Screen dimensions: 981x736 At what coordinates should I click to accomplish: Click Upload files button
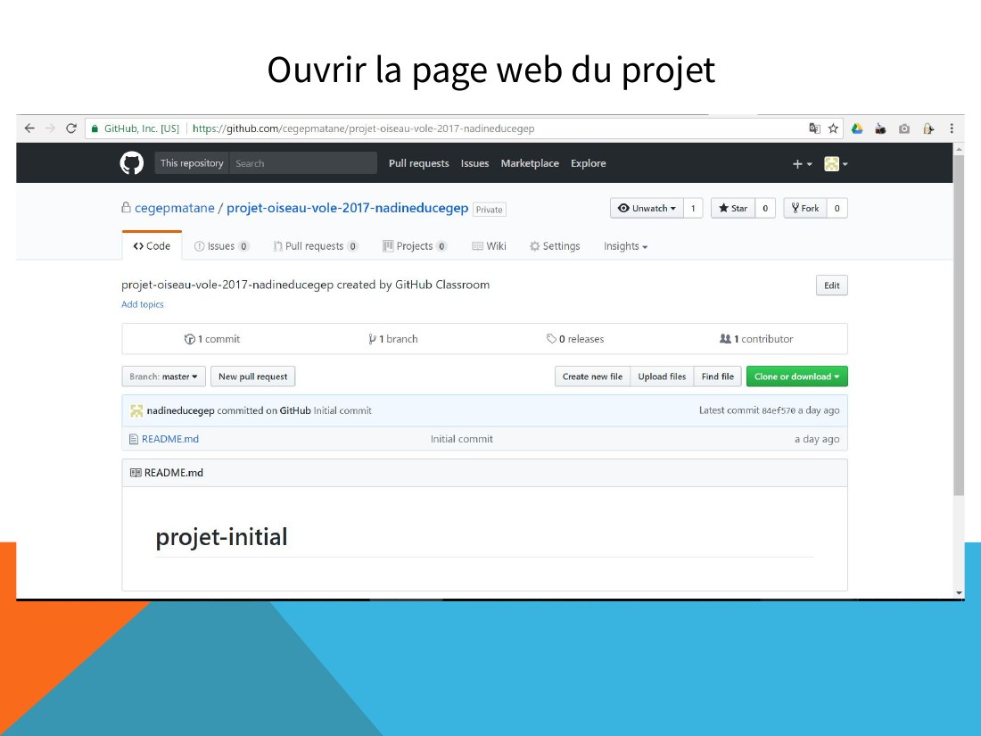pos(662,376)
